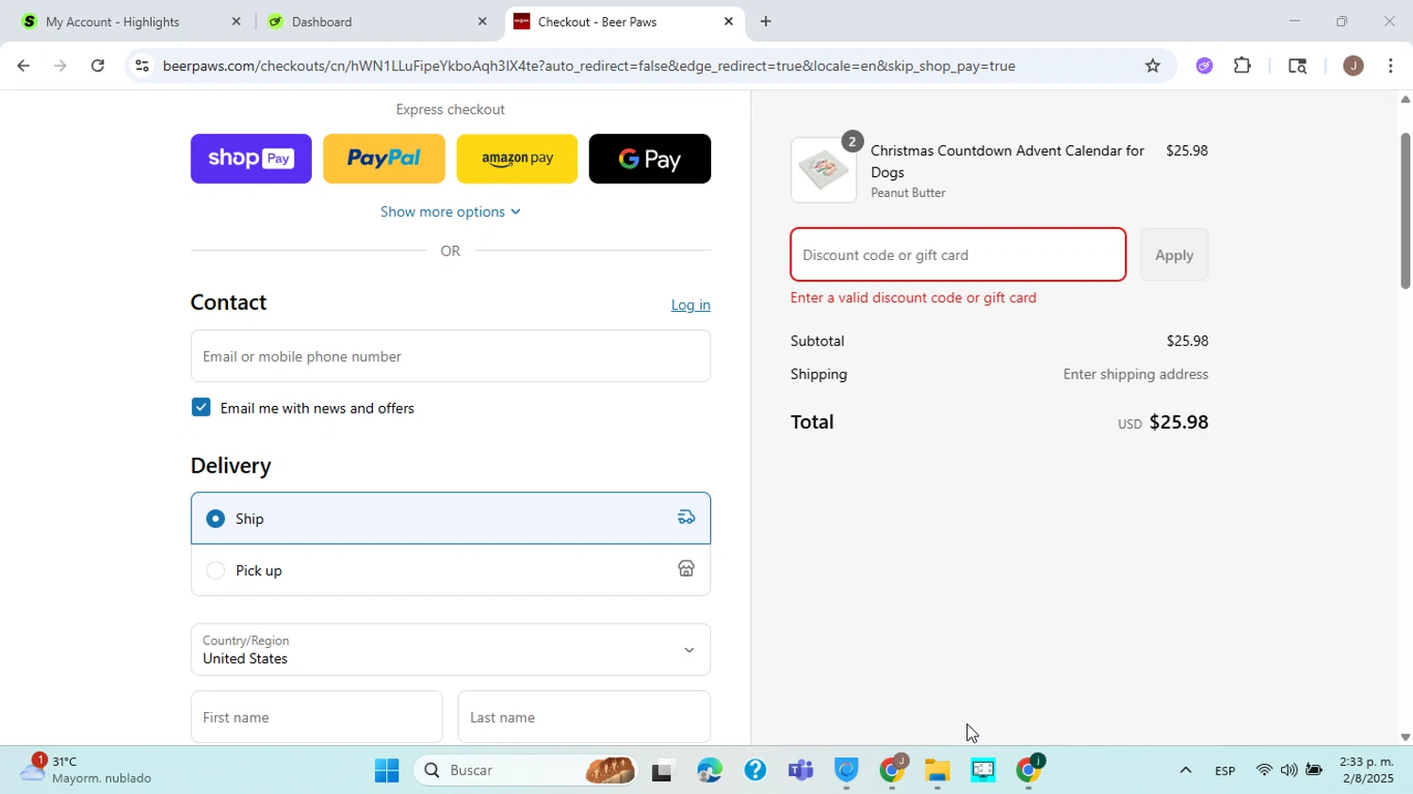Click the Apply discount button

[x=1174, y=254]
